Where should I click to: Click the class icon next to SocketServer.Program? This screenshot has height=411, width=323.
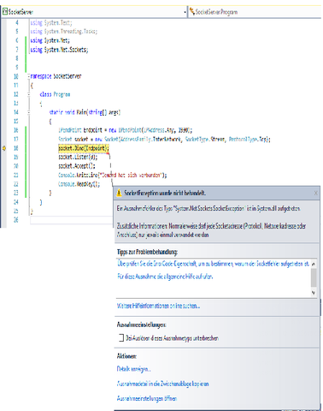tap(192, 12)
